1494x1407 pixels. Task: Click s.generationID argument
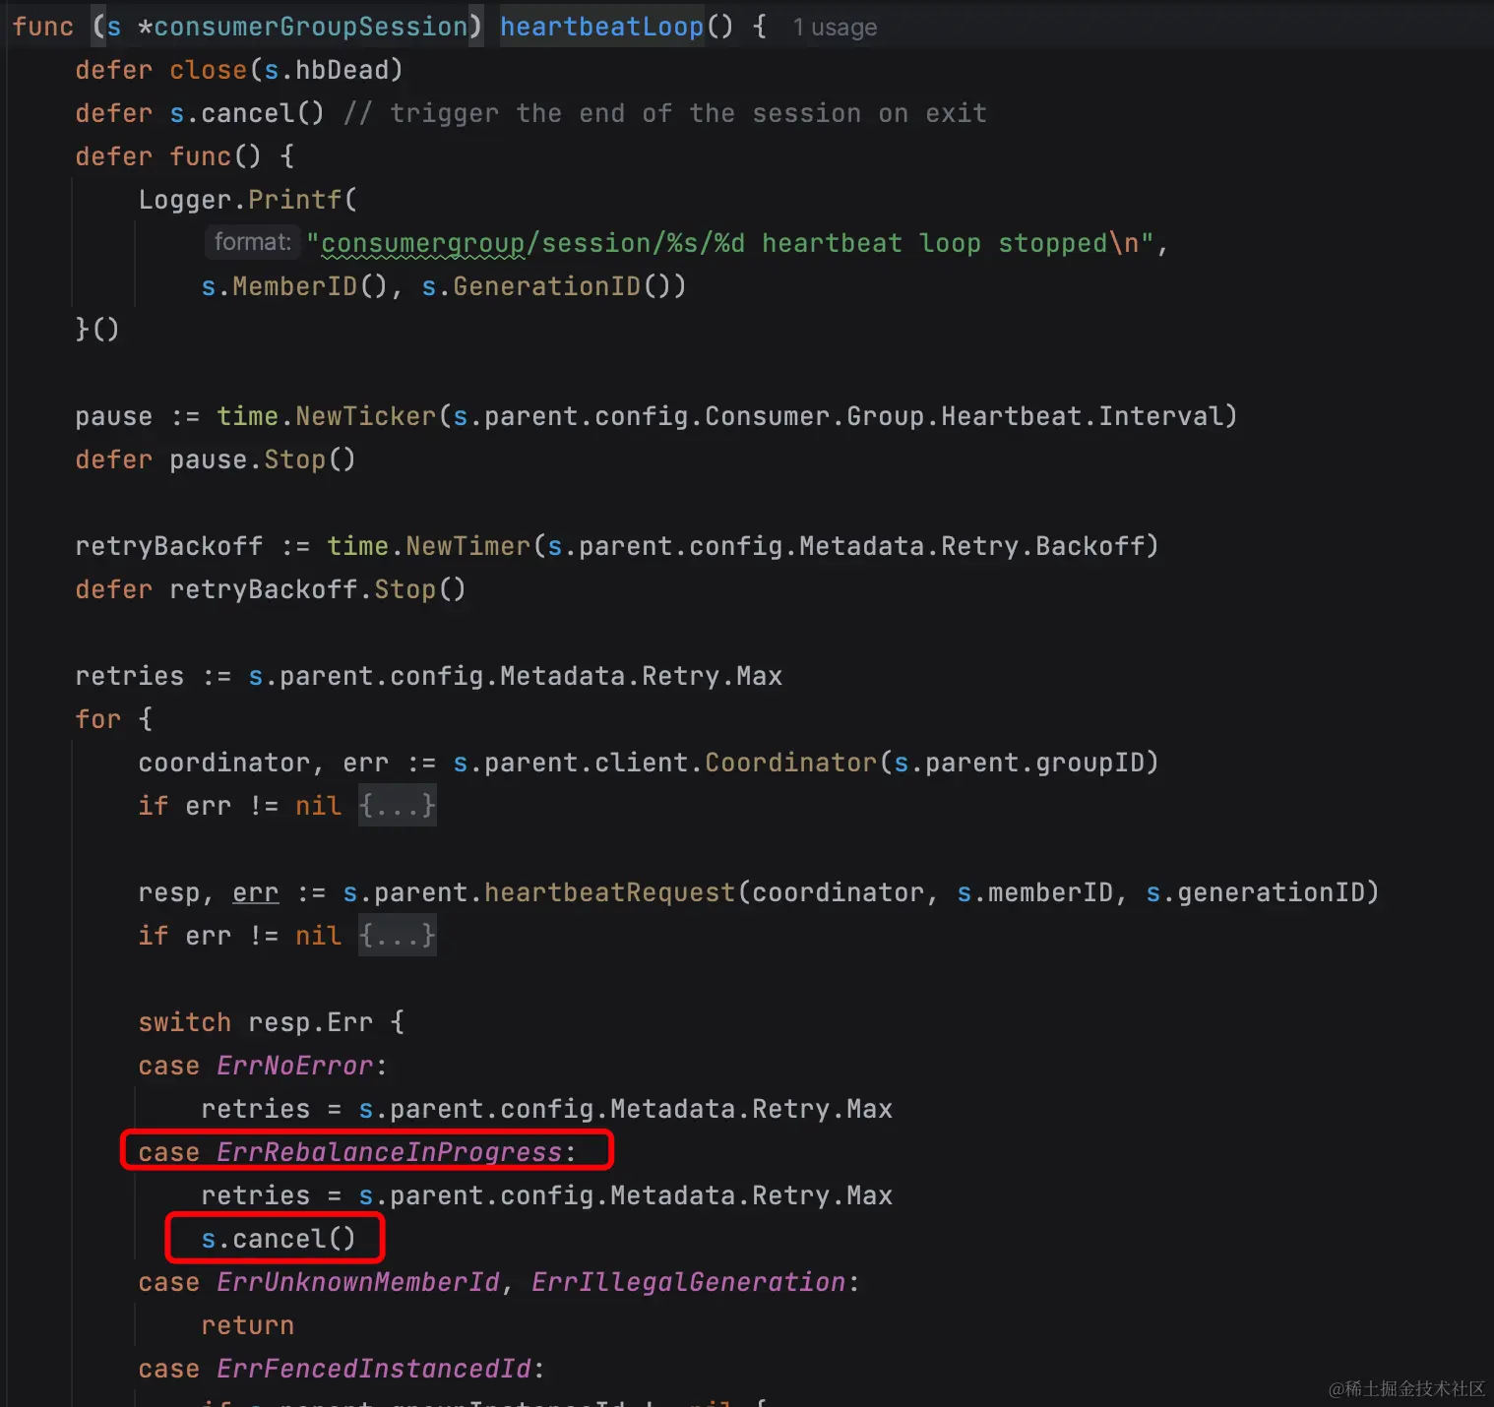pyautogui.click(x=1256, y=892)
